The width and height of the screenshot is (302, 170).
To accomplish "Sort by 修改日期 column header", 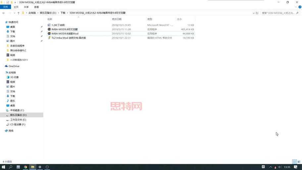I will tap(117, 19).
